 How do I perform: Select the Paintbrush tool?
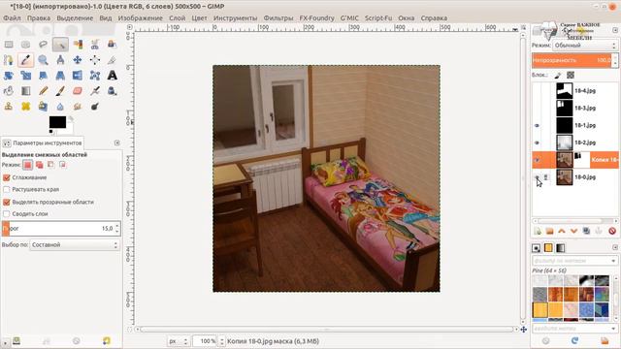click(x=60, y=91)
